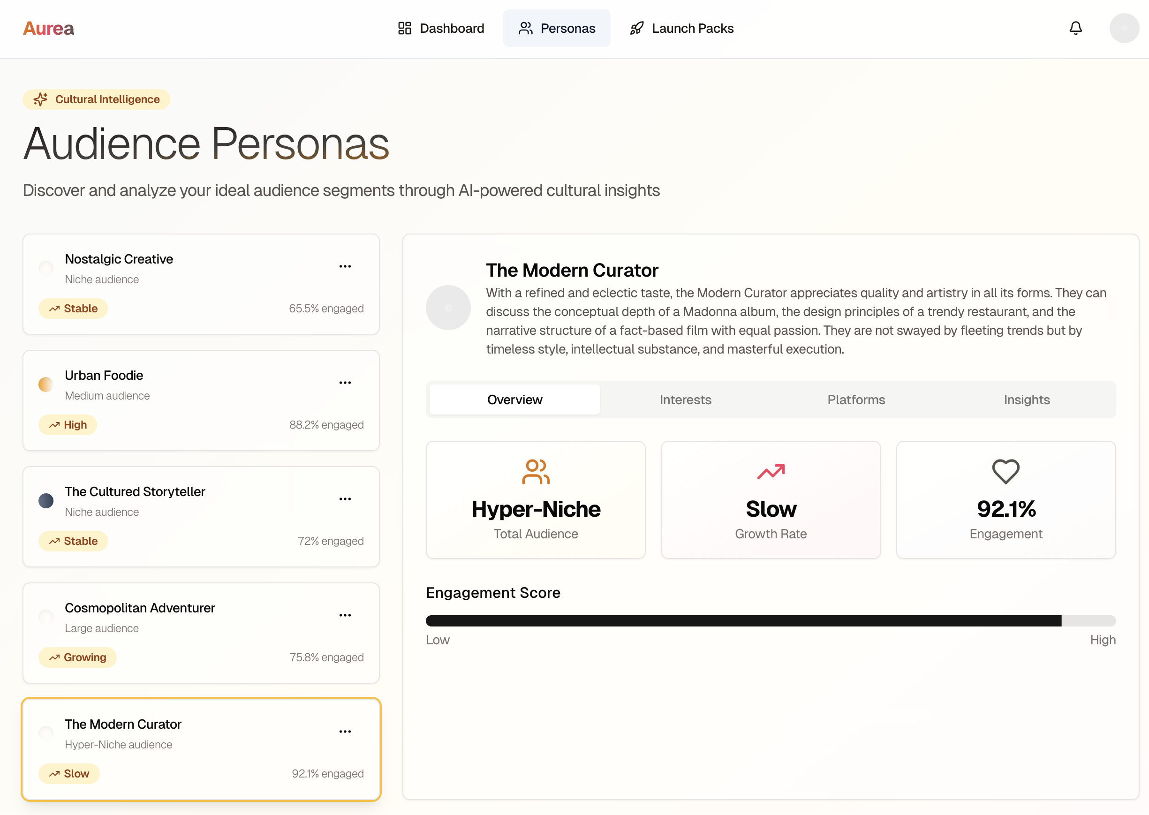Open Cosmopolitan Adventurer three-dot options menu

[x=345, y=615]
